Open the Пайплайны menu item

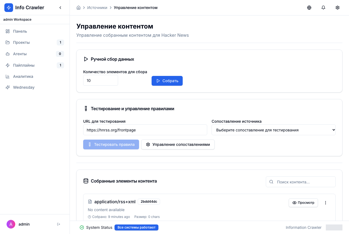(x=35, y=65)
